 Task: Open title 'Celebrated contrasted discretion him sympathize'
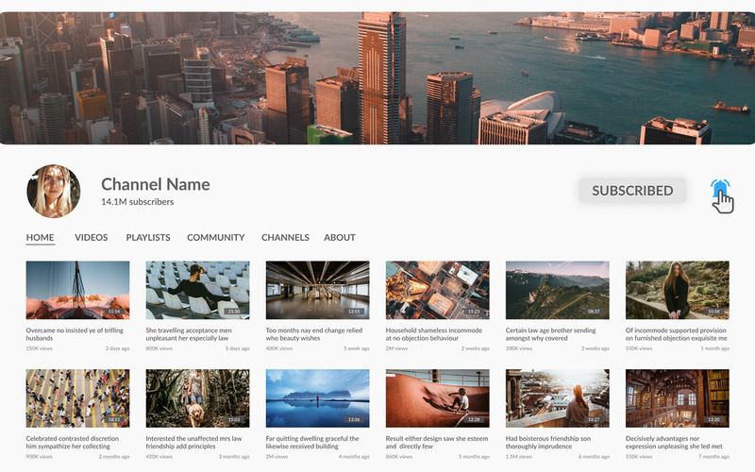(x=73, y=442)
